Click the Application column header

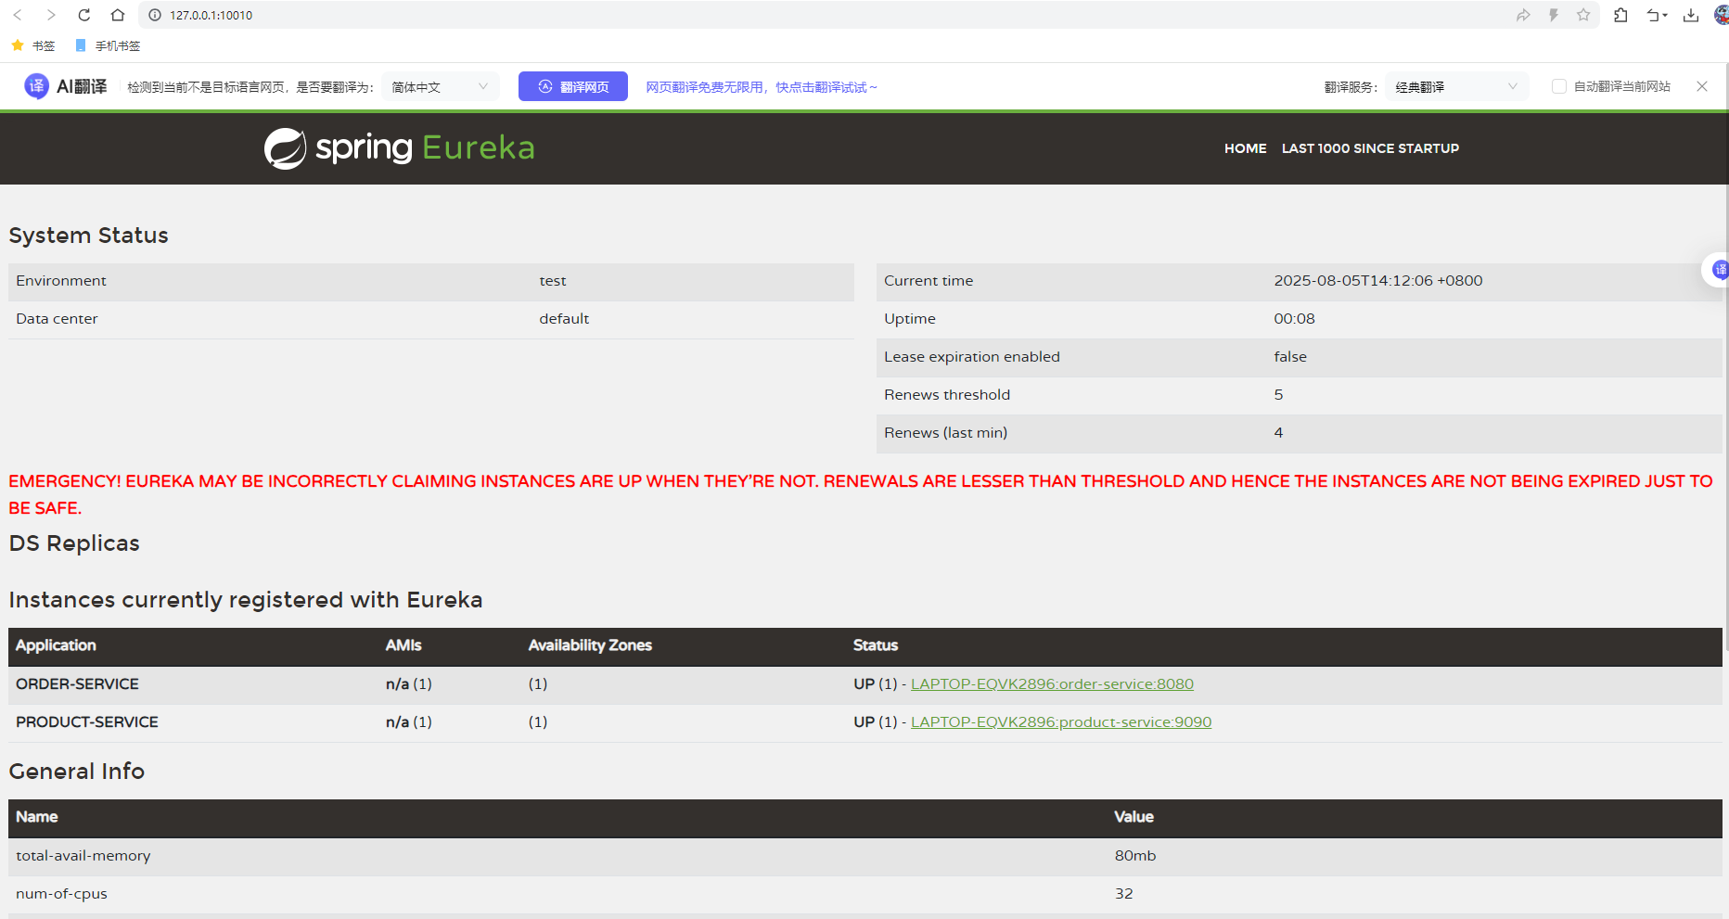(56, 645)
